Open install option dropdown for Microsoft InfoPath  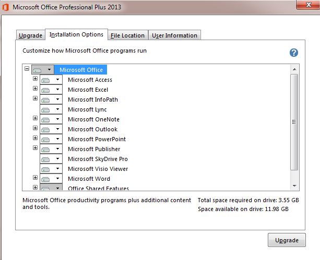(51, 100)
